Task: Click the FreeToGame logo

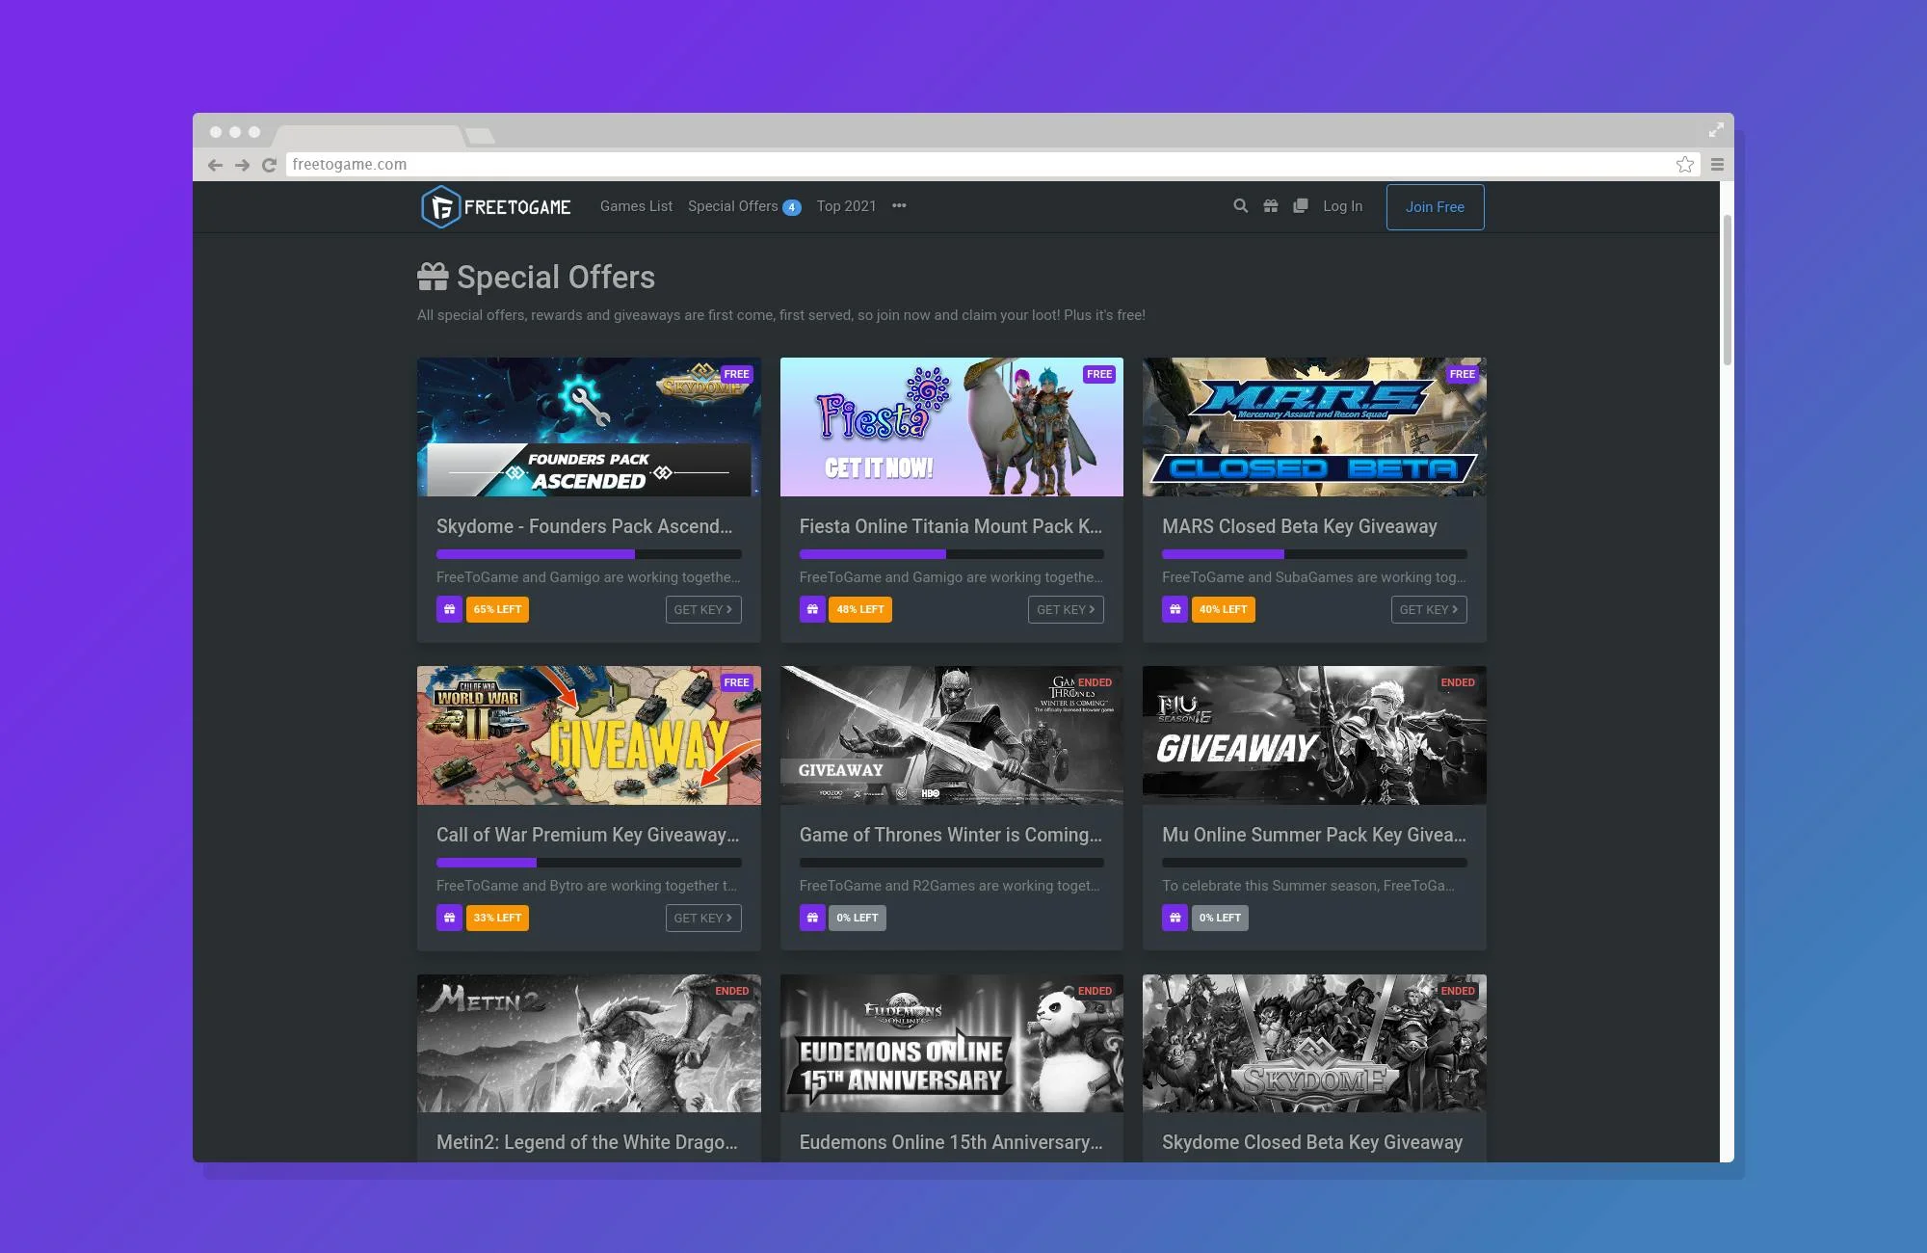Action: point(496,206)
